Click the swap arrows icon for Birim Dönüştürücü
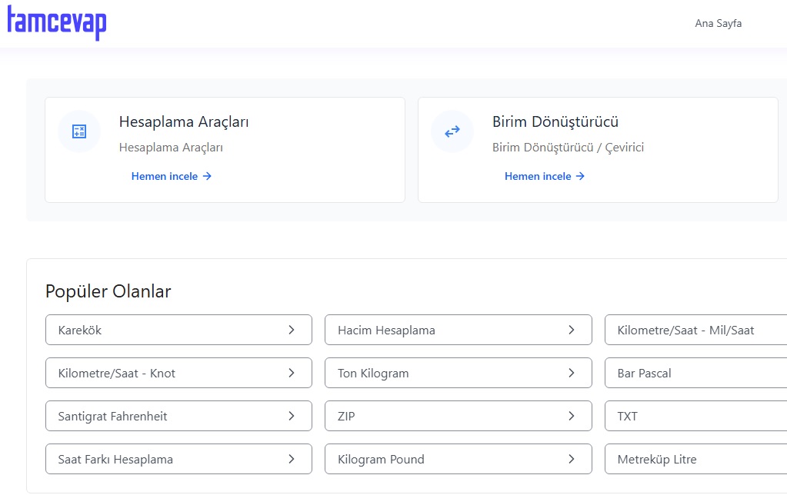 coord(452,131)
